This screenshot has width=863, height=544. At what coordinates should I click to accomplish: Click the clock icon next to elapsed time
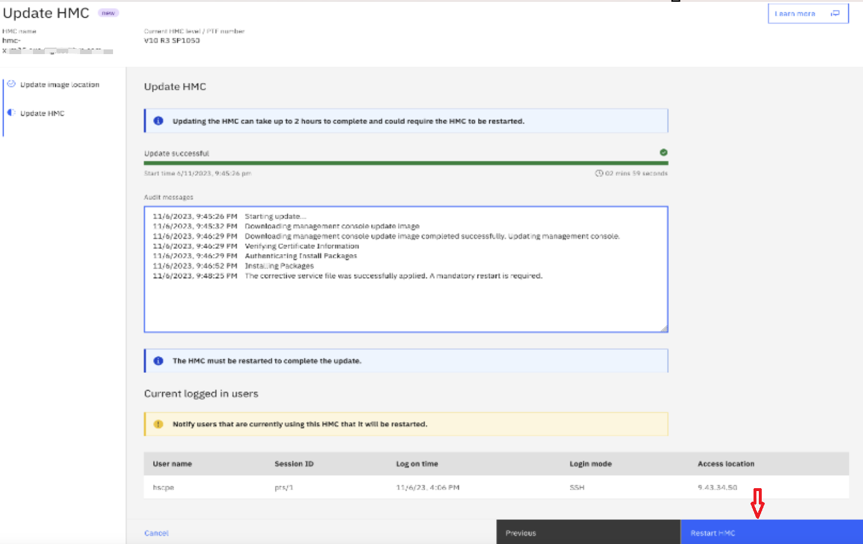(x=599, y=173)
